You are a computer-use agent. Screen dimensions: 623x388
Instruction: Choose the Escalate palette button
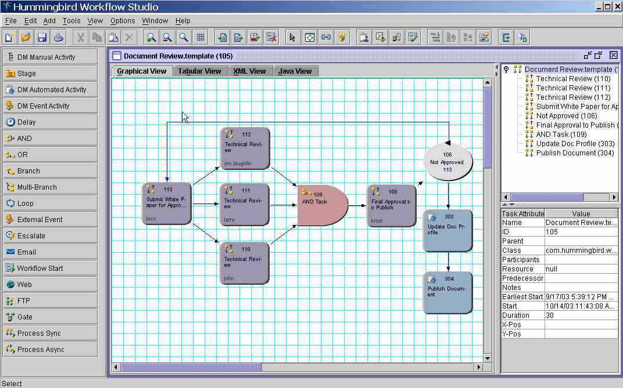pos(50,236)
